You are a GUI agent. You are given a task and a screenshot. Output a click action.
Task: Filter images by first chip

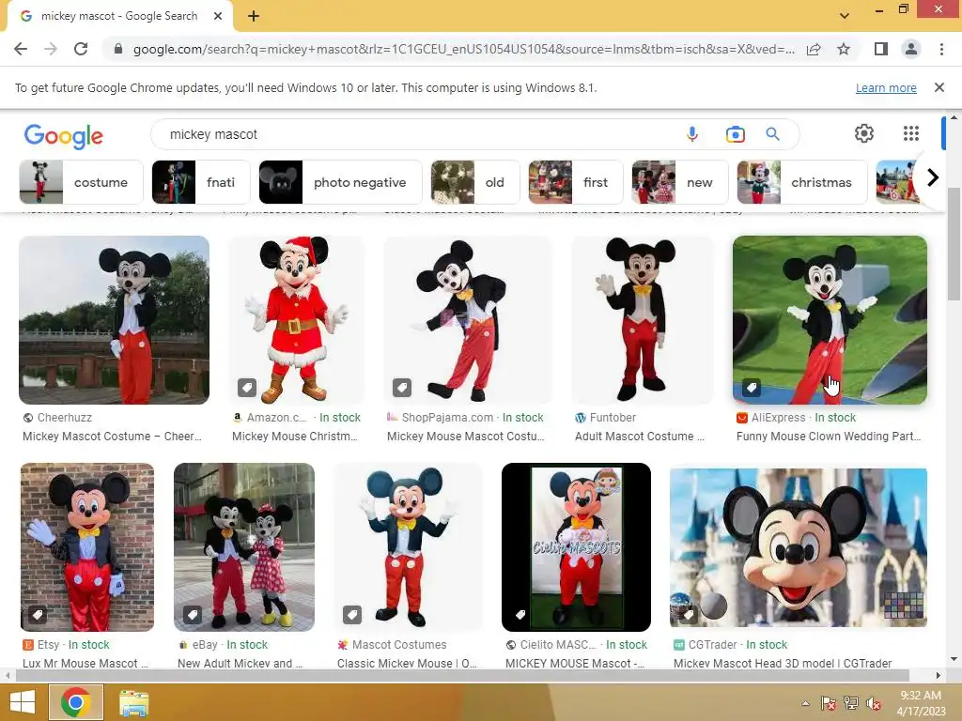tap(576, 182)
